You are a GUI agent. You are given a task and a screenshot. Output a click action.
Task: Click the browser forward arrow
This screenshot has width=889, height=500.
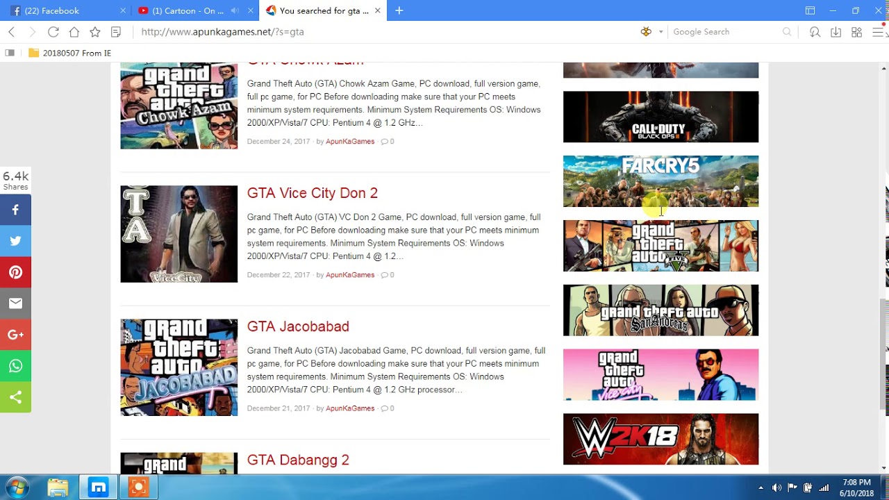click(32, 32)
